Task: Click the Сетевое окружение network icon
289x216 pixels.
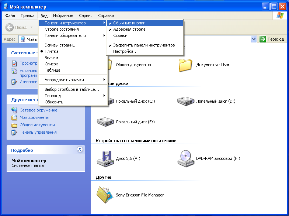Action: point(14,110)
